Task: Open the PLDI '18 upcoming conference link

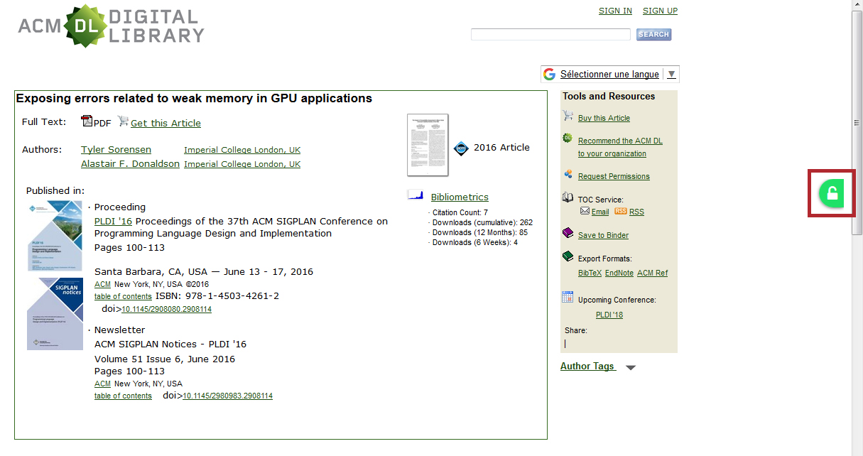Action: pos(609,315)
